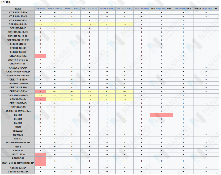This screenshot has width=221, height=175.
Task: Click the external link icon after S-RJ01
Action: coord(44,9)
